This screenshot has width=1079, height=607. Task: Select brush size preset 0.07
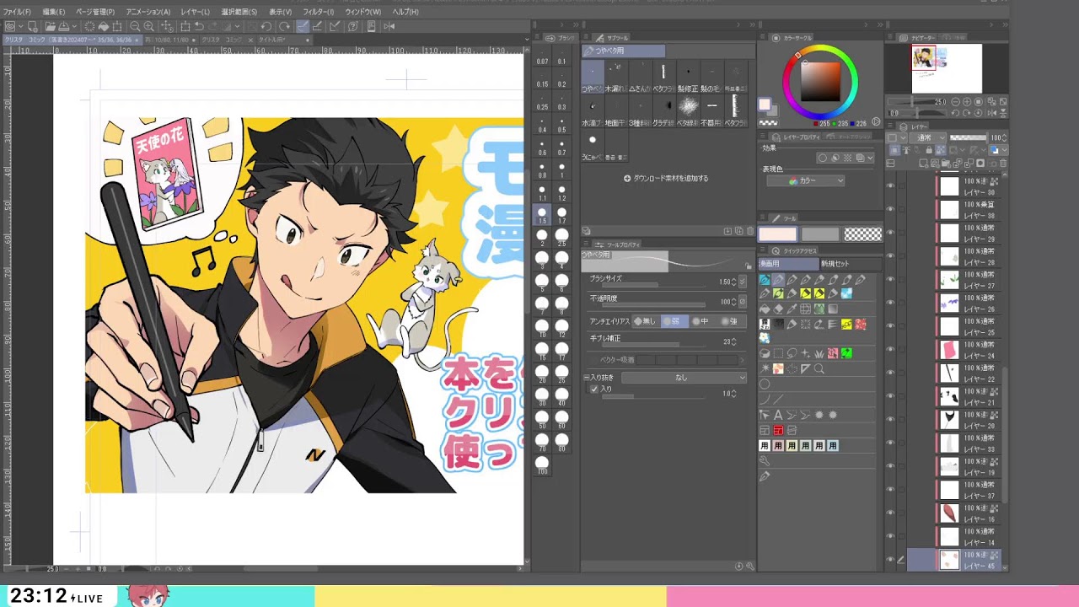[542, 56]
